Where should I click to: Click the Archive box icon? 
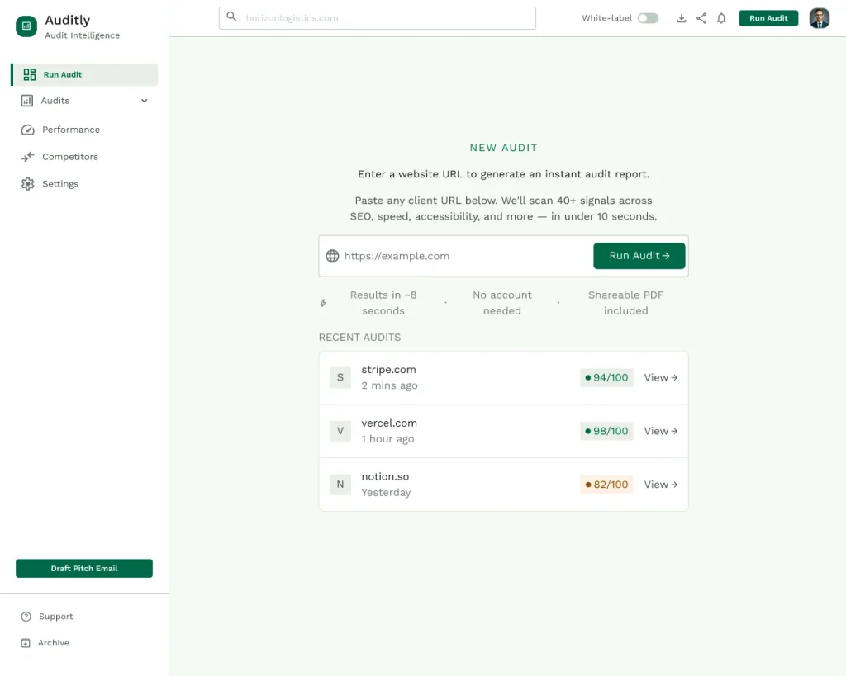26,643
